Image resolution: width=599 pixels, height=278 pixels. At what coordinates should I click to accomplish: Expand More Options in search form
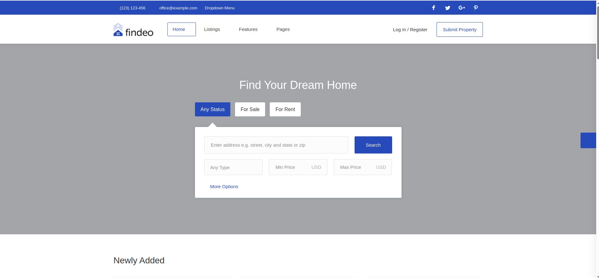(224, 187)
